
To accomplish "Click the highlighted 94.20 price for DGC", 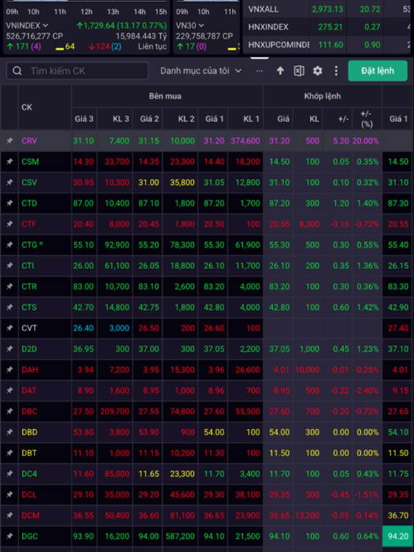I will coord(398,536).
